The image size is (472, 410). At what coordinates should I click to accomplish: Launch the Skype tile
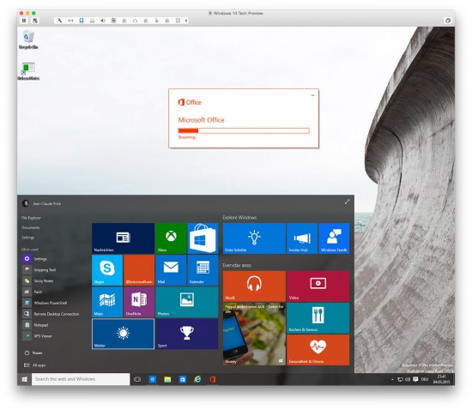(x=107, y=270)
